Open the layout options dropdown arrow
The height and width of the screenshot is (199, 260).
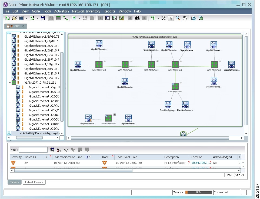pyautogui.click(x=158, y=18)
